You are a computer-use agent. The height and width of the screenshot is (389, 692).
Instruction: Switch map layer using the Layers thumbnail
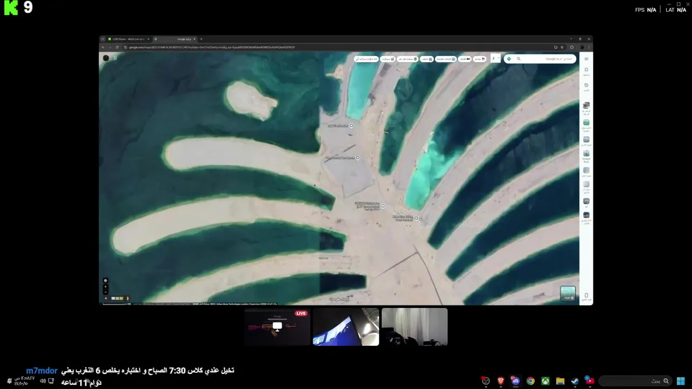point(568,293)
